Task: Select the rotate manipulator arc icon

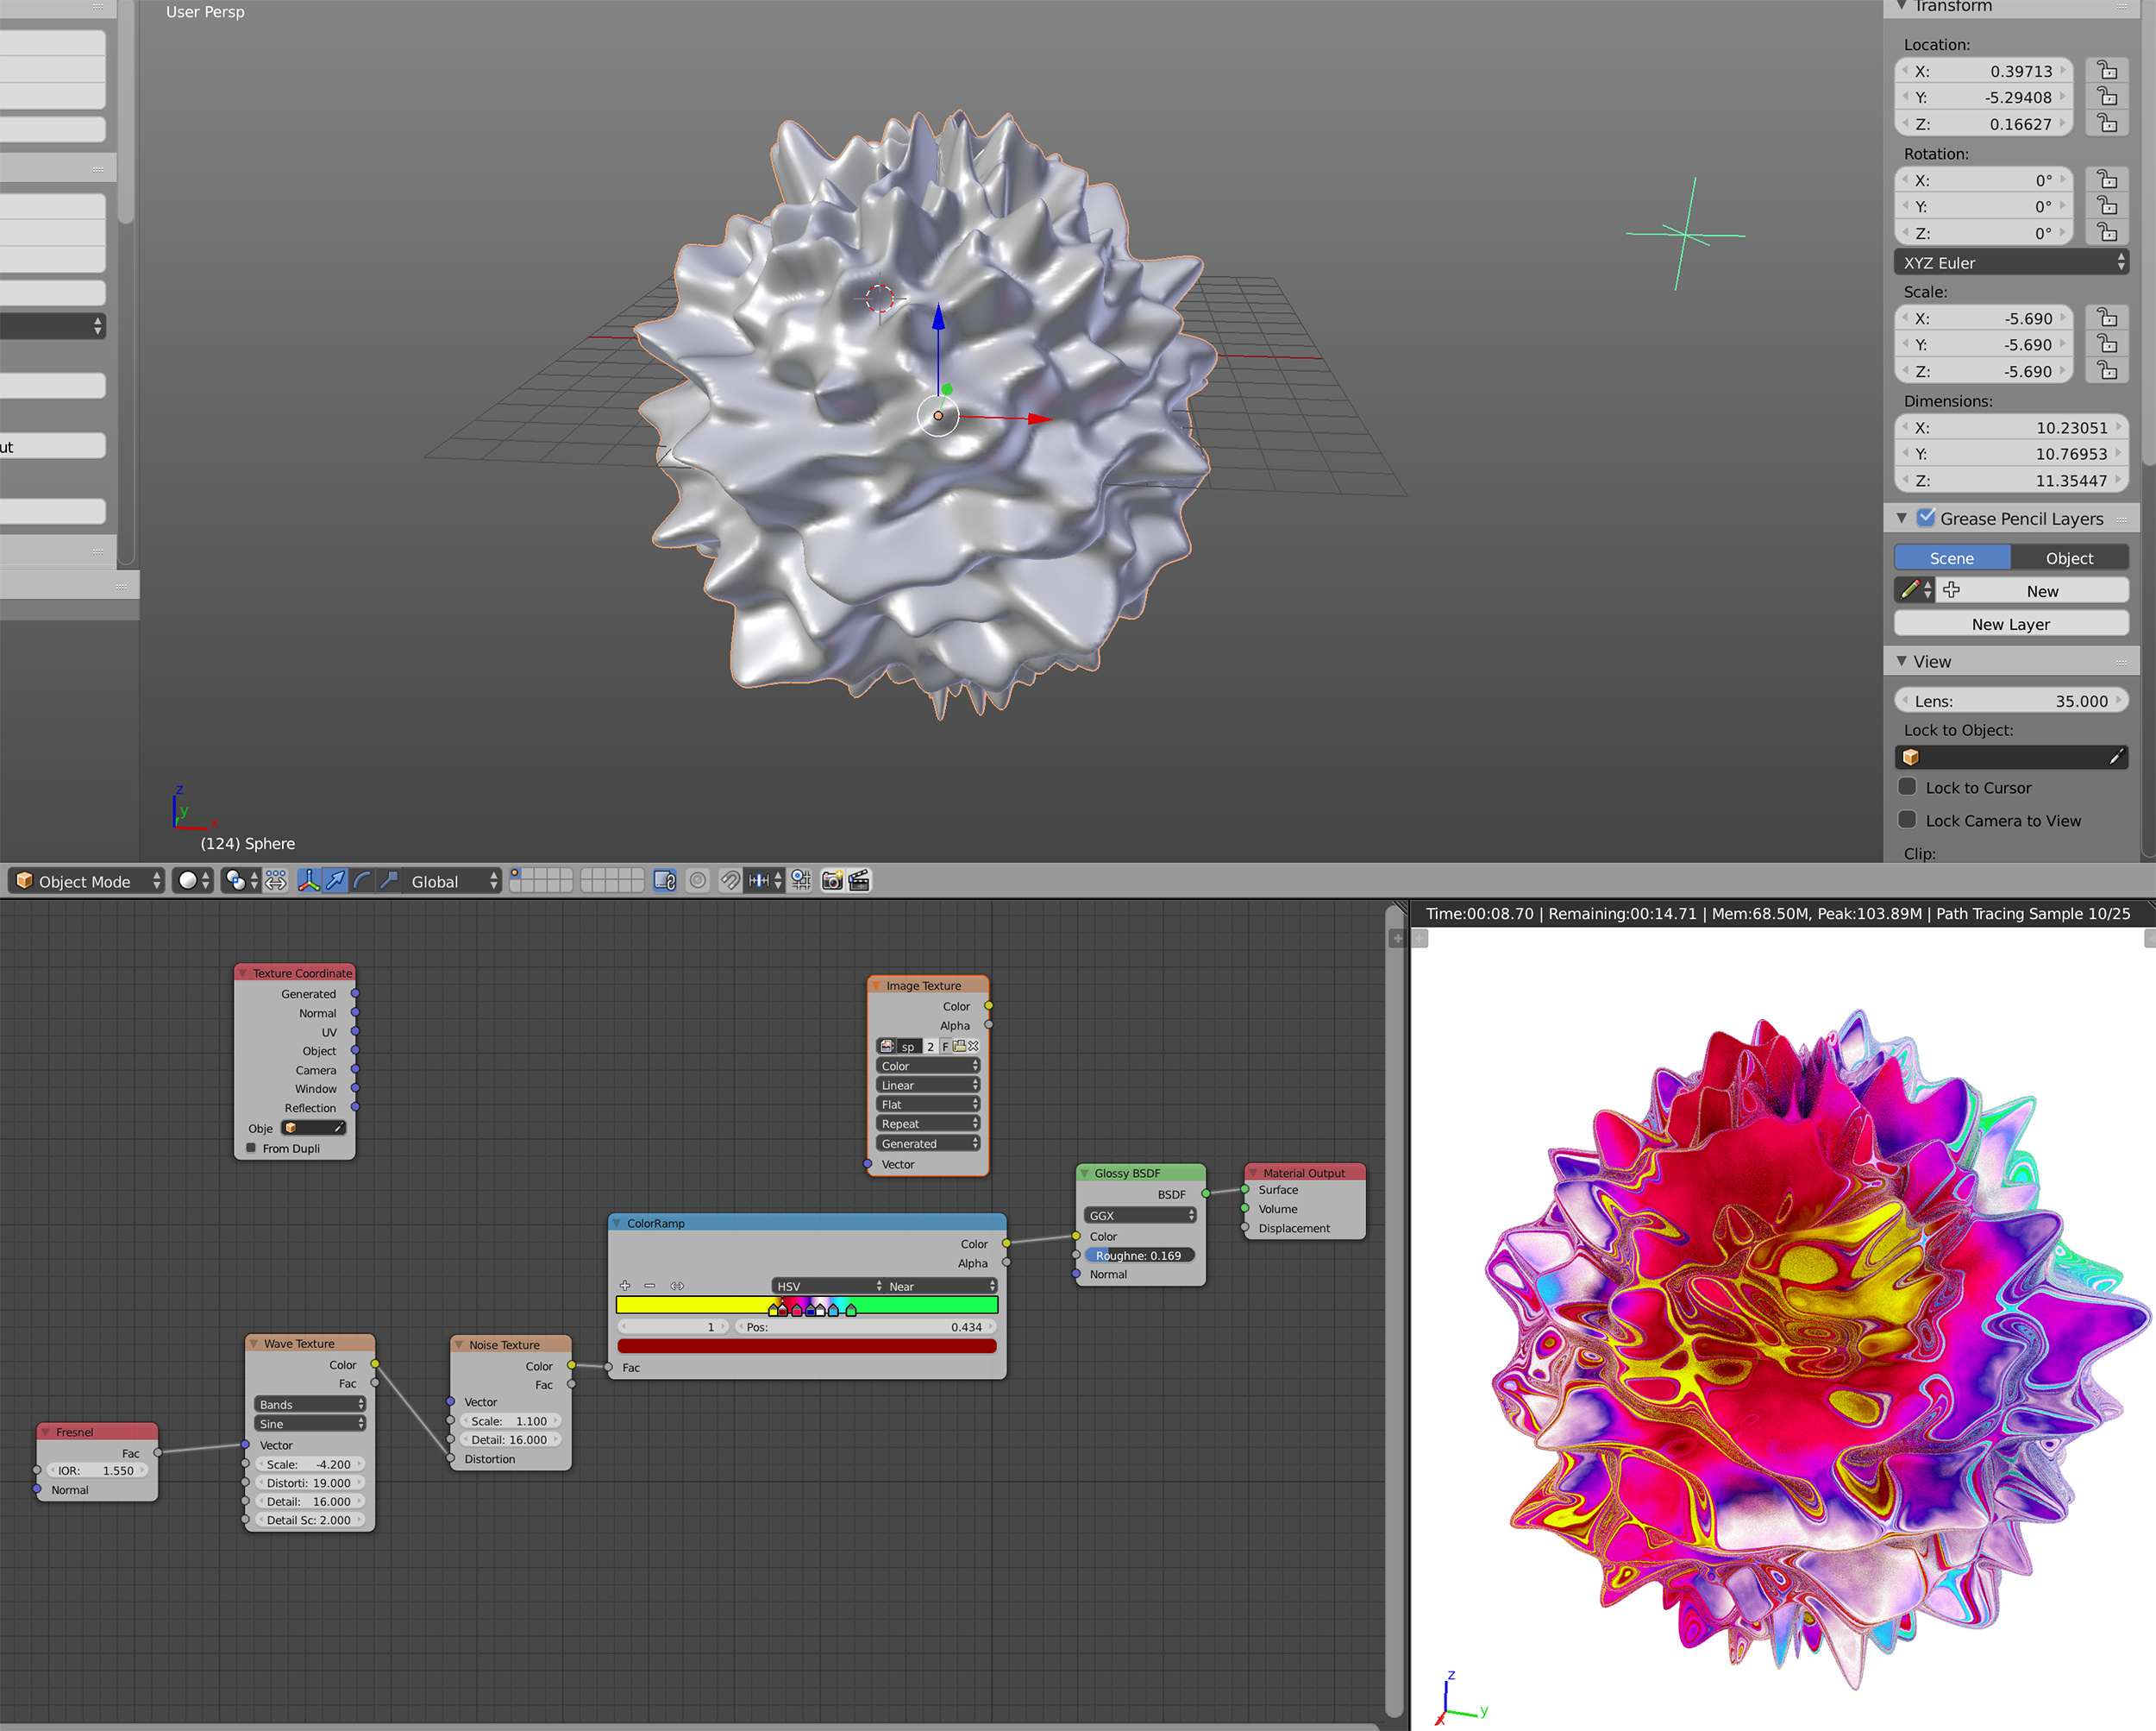Action: (x=362, y=880)
